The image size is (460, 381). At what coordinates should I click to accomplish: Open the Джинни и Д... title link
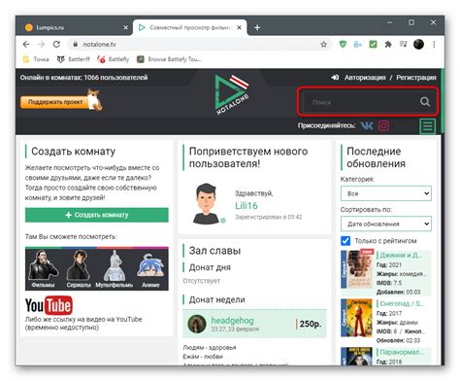[401, 255]
